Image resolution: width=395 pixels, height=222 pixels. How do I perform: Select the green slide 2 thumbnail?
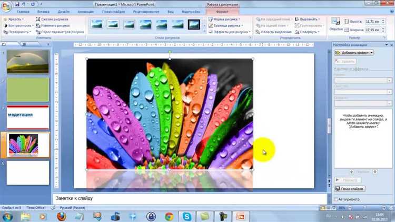(28, 90)
